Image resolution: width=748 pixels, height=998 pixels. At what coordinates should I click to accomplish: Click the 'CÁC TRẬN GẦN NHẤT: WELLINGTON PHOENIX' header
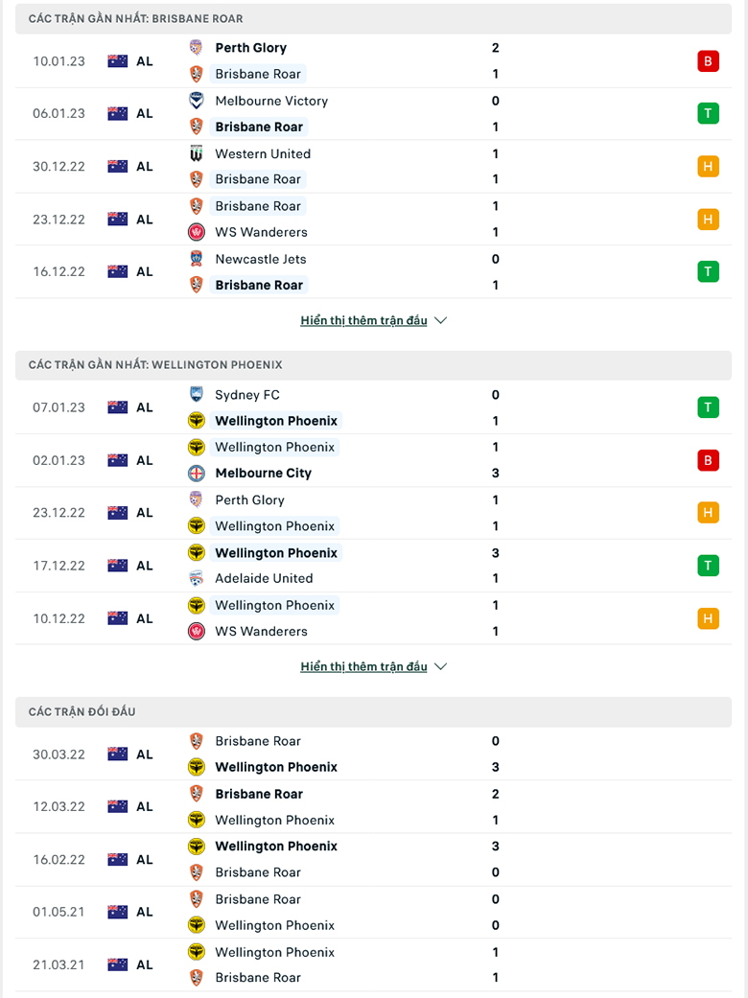[144, 364]
